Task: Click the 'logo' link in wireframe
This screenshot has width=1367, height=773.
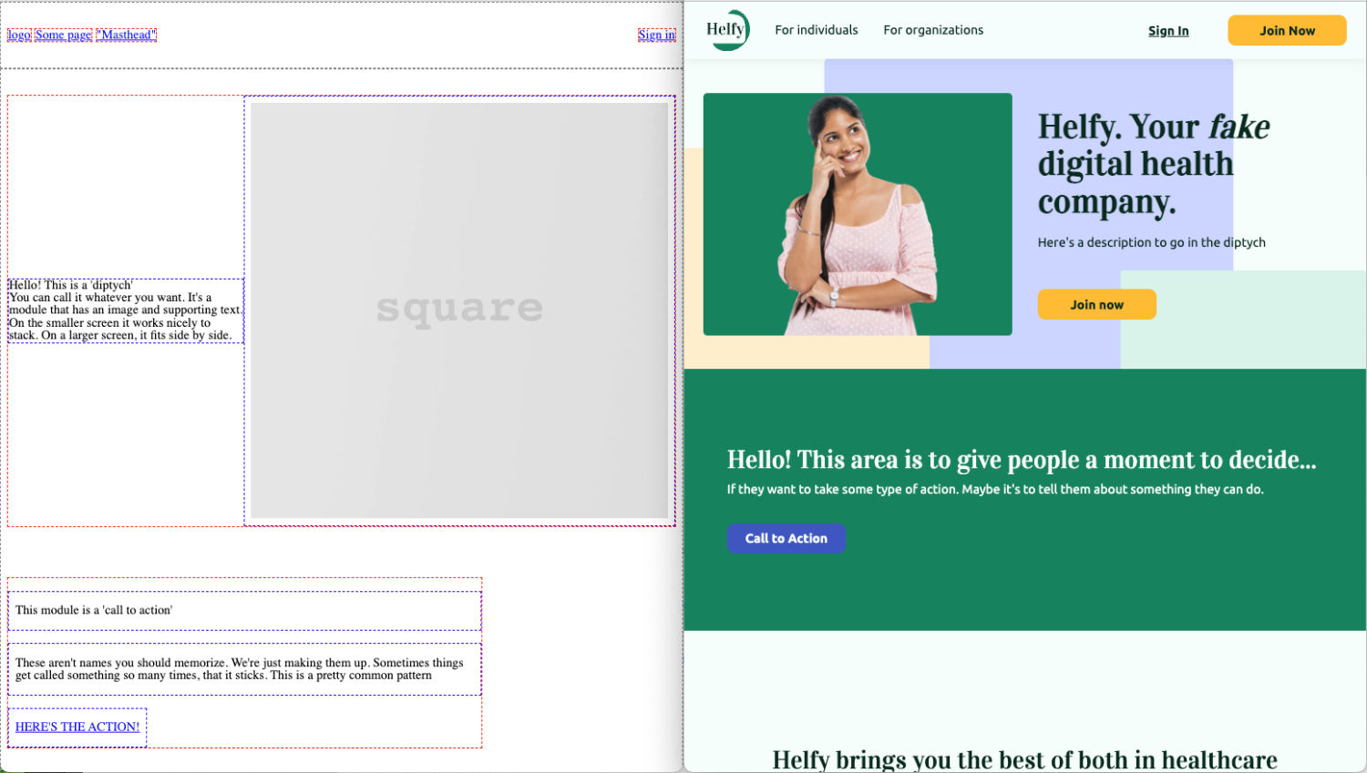Action: 19,35
